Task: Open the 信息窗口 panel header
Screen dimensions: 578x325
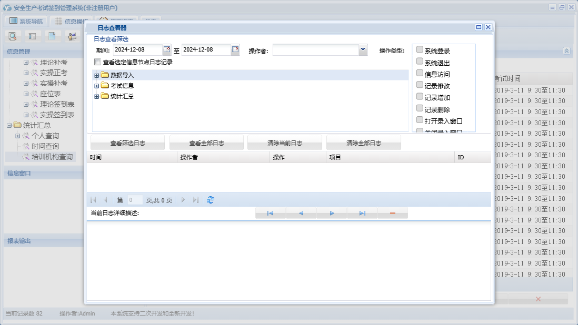Action: pyautogui.click(x=44, y=173)
